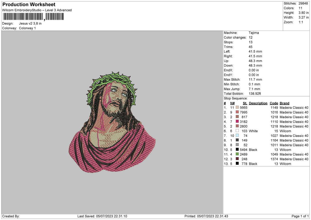The height and width of the screenshot is (220, 311).
Task: Click brand 'Madeira Classic 40' for code 1374
Action: (x=294, y=159)
